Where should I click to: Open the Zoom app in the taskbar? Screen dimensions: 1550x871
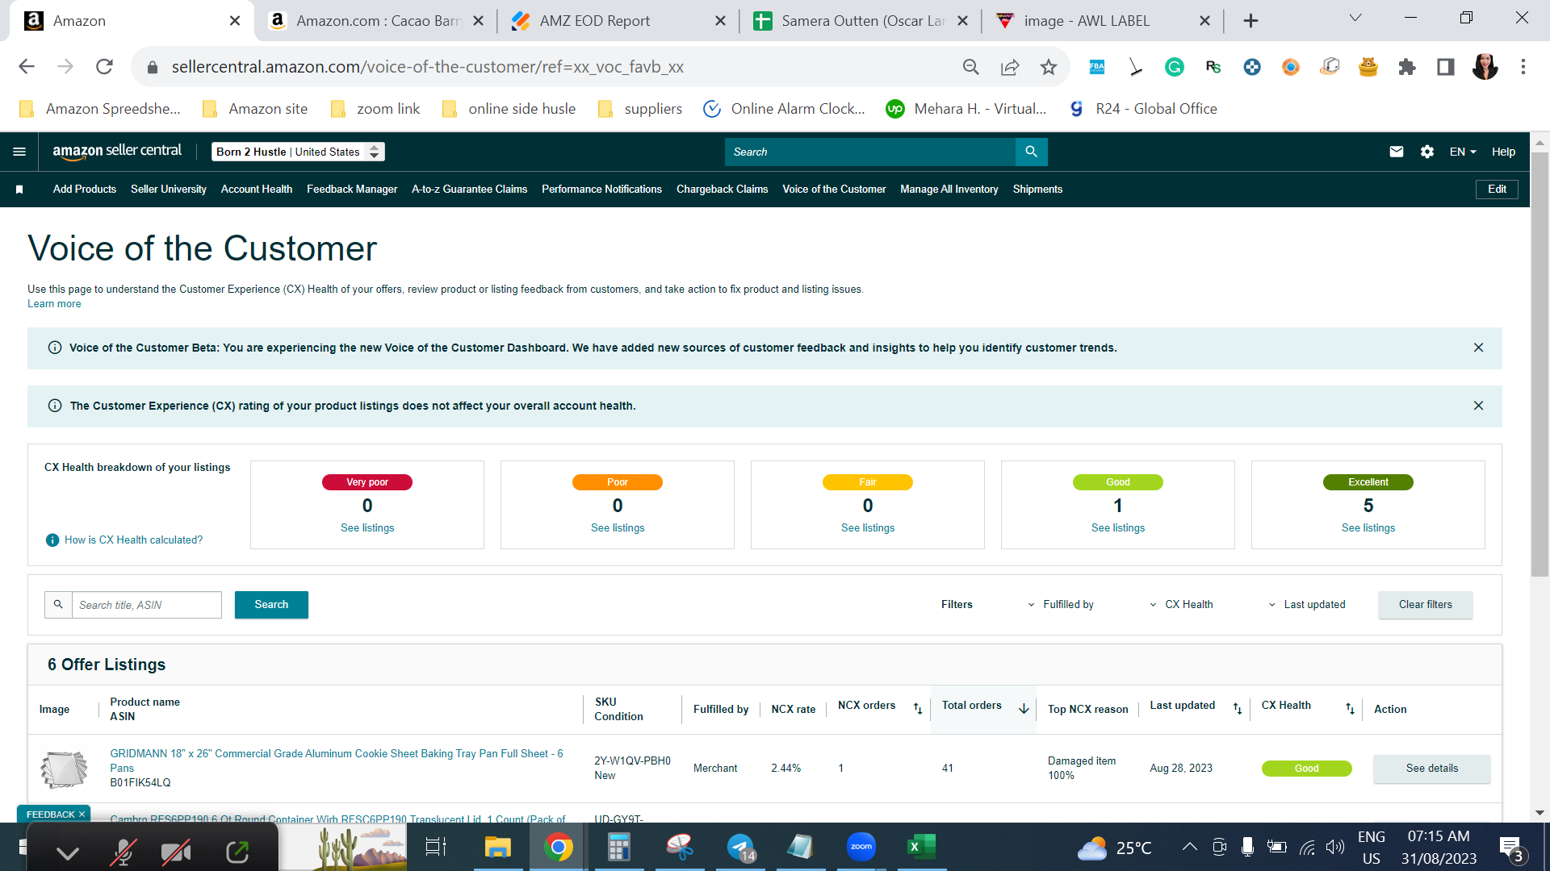[861, 847]
